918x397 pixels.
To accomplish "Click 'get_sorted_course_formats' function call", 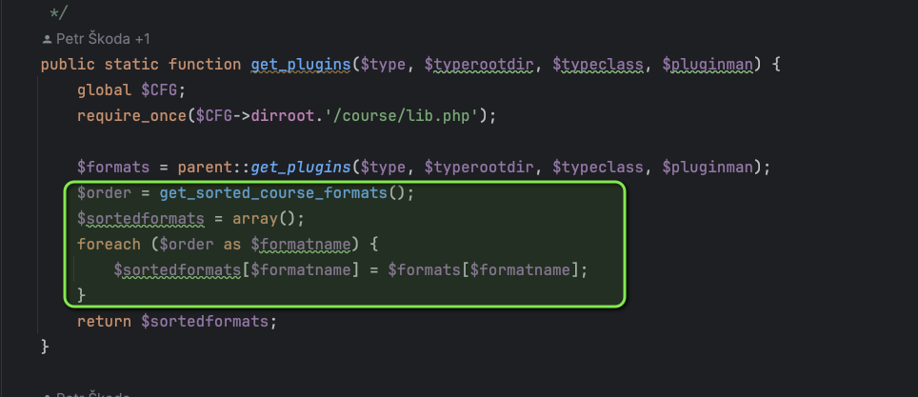I will click(x=273, y=193).
